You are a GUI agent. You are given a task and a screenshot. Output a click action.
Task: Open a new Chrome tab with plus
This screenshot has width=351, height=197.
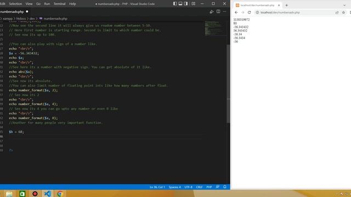pos(286,5)
